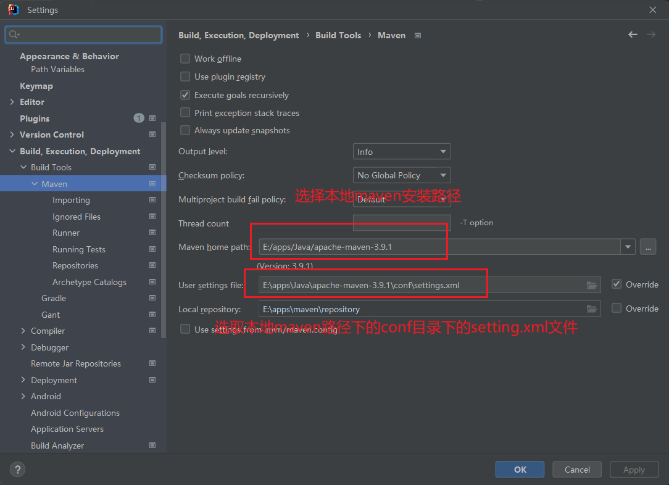This screenshot has width=669, height=485.
Task: Click the settings search field
Action: (84, 35)
